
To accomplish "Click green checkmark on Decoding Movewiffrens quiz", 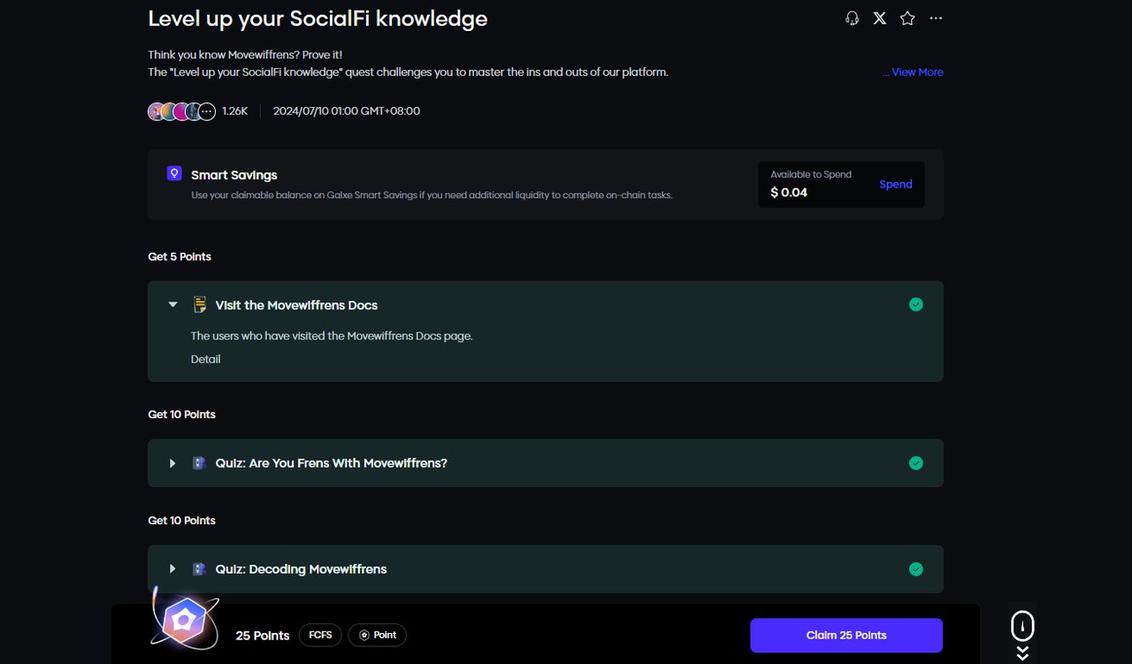I will click(916, 569).
